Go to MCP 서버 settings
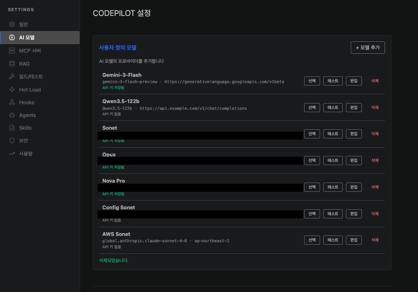 pos(40,51)
